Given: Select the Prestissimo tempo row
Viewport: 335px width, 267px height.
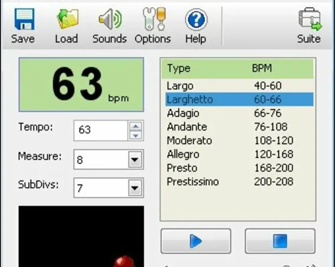Looking at the screenshot, I should (x=239, y=182).
